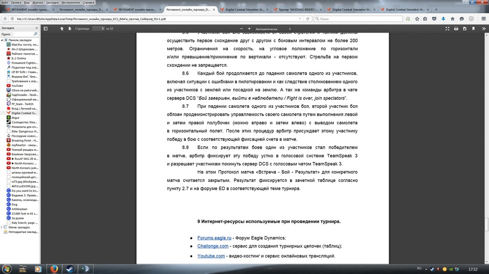Toggle the PDF viewer sidebar button
The image size is (489, 274).
coord(45,29)
